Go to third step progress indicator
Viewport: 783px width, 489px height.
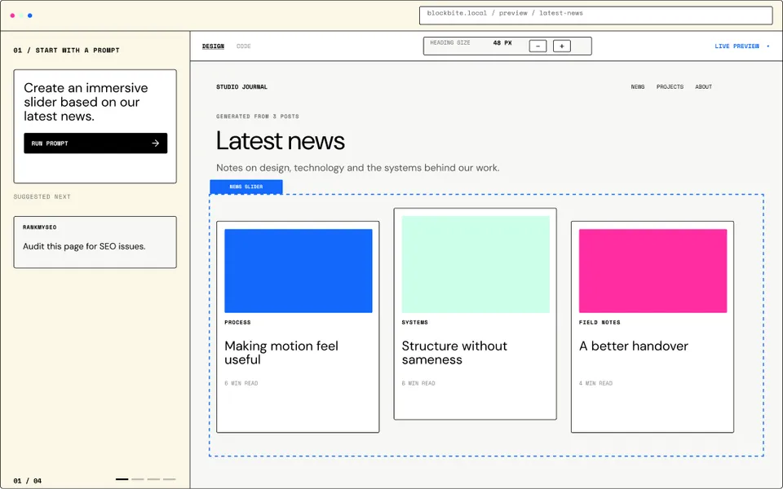154,479
